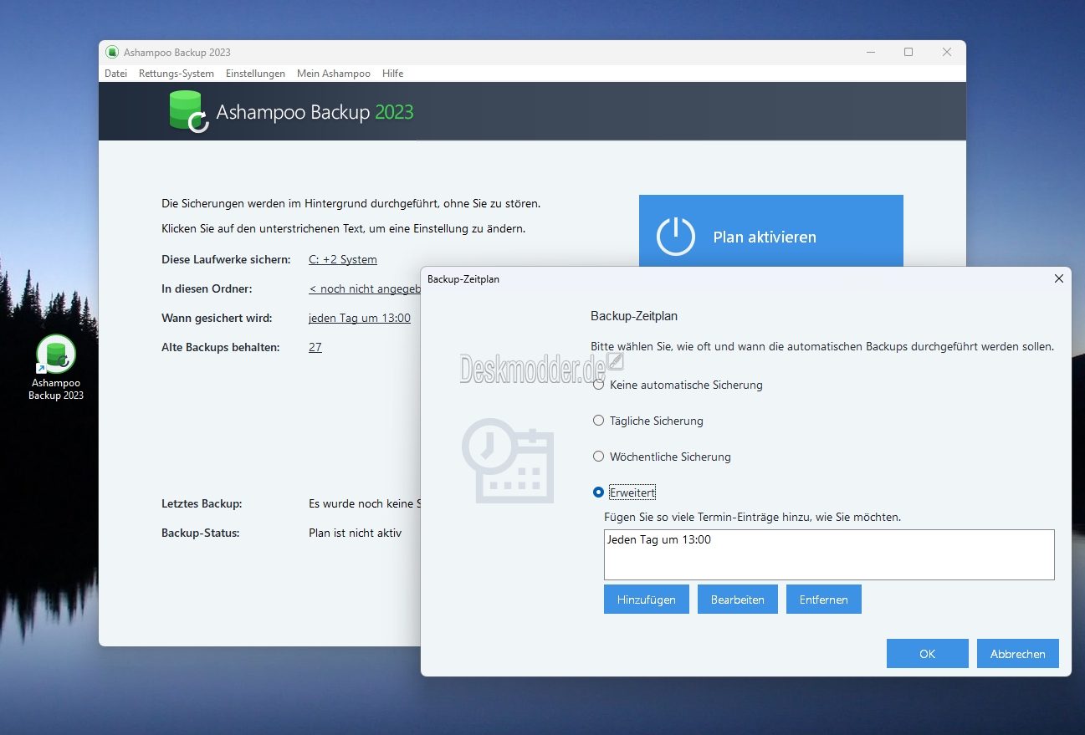
Task: Click the Hinzufügen button
Action: point(647,600)
